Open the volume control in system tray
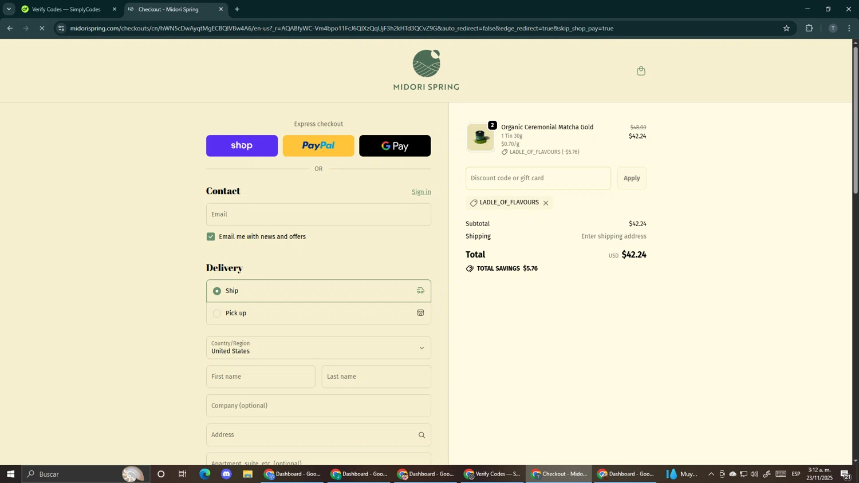 754,474
